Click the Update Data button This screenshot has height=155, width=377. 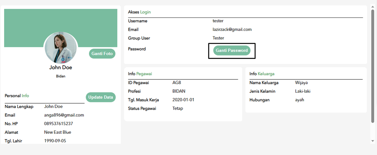(101, 97)
